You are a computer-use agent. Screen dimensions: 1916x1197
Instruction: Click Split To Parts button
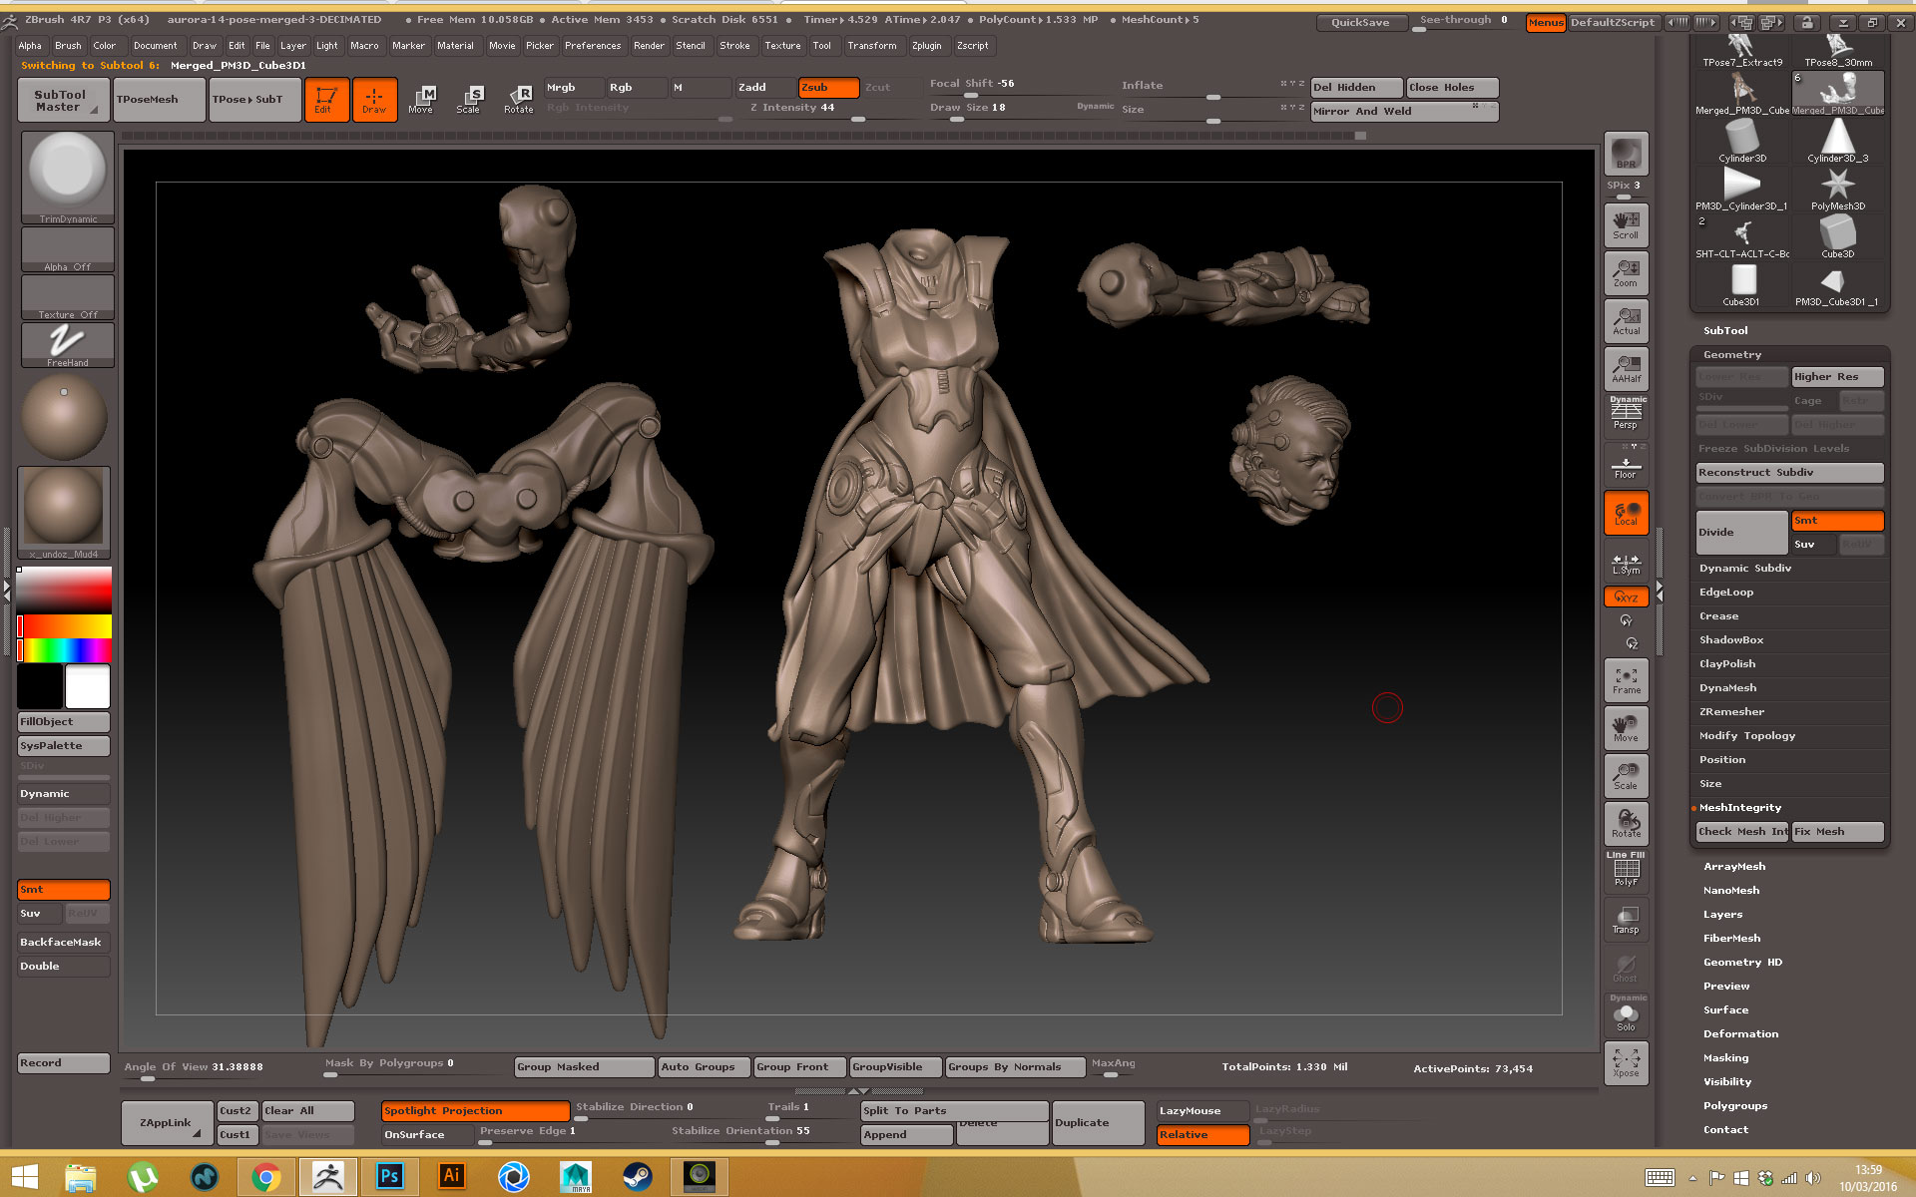(x=954, y=1111)
